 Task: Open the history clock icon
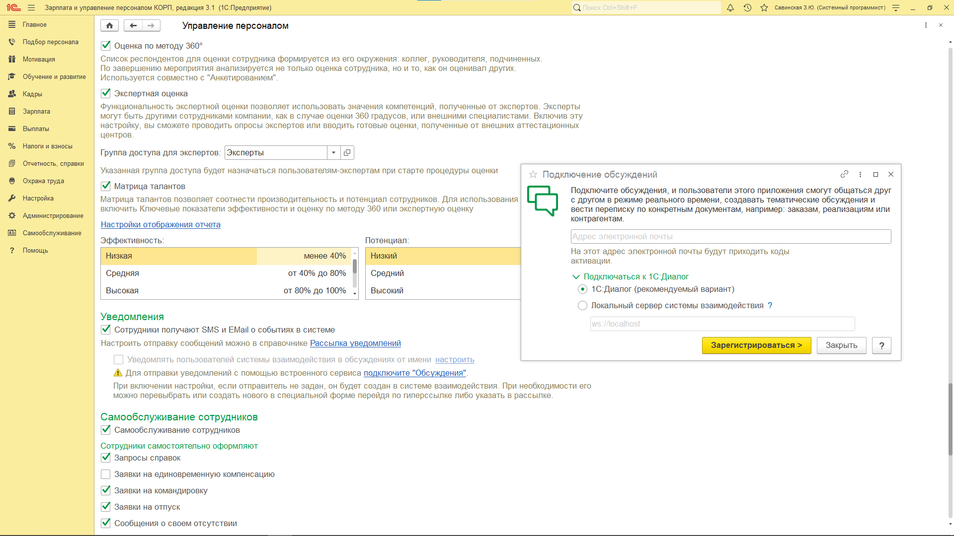coord(747,7)
